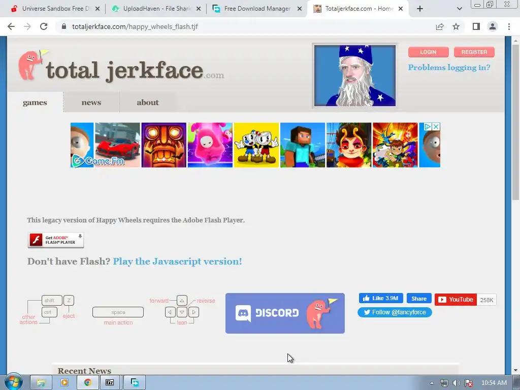
Task: Click the Facebook Share button
Action: (419, 299)
